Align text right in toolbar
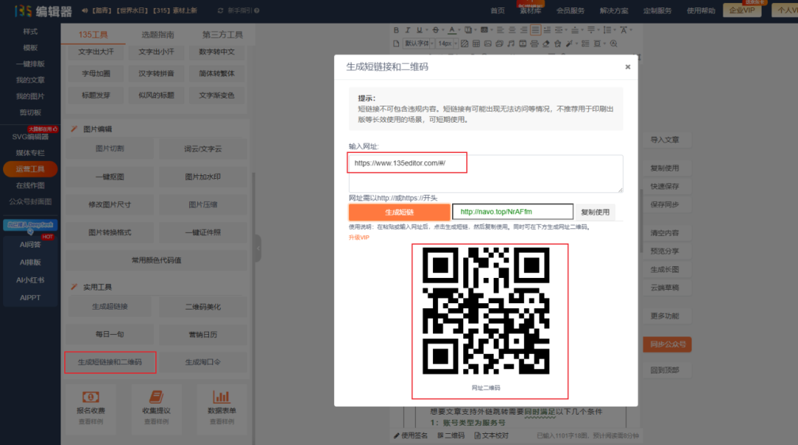Viewport: 798px width, 445px height. click(x=524, y=30)
